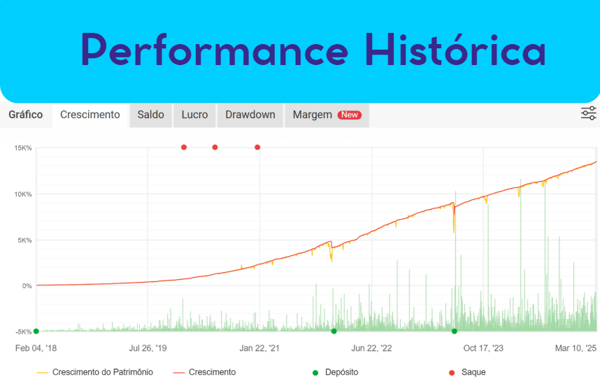Click the Jun 22, '22 date label

tap(371, 348)
